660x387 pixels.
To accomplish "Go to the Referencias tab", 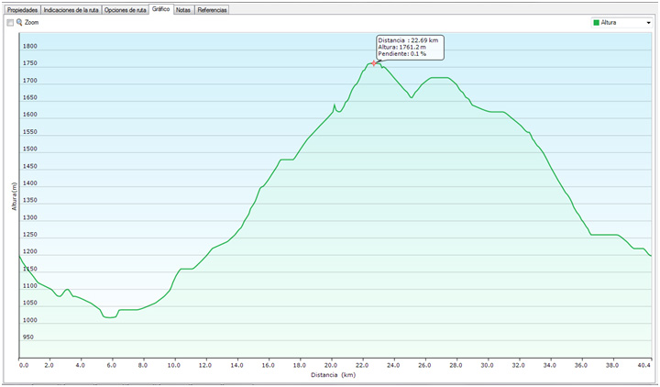I will (x=213, y=9).
